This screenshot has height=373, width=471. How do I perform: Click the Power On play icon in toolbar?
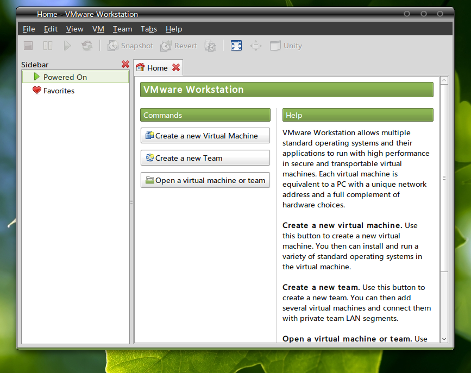coord(67,46)
